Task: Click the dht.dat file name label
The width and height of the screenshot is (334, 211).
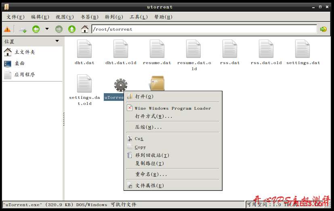Action: click(84, 63)
